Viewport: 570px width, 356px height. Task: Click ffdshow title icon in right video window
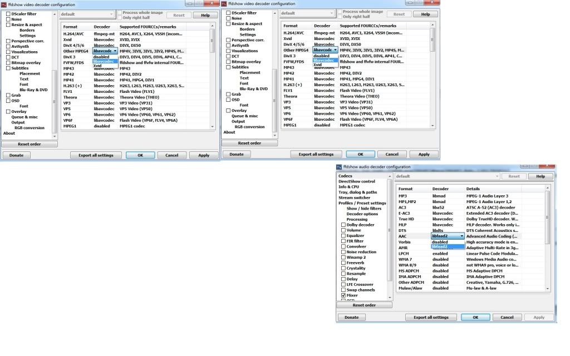click(x=224, y=4)
